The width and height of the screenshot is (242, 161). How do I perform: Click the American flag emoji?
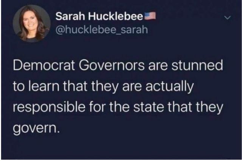click(149, 16)
